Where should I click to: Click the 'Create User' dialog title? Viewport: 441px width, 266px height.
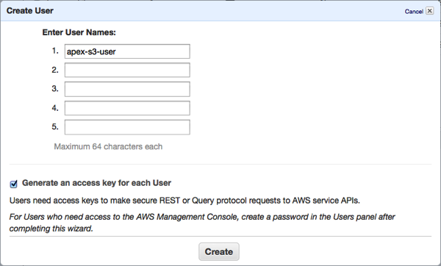(30, 11)
